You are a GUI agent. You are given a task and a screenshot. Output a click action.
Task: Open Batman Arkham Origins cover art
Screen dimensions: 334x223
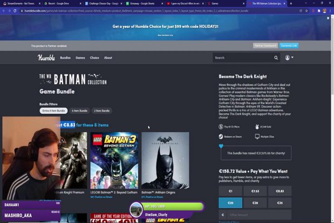165,160
